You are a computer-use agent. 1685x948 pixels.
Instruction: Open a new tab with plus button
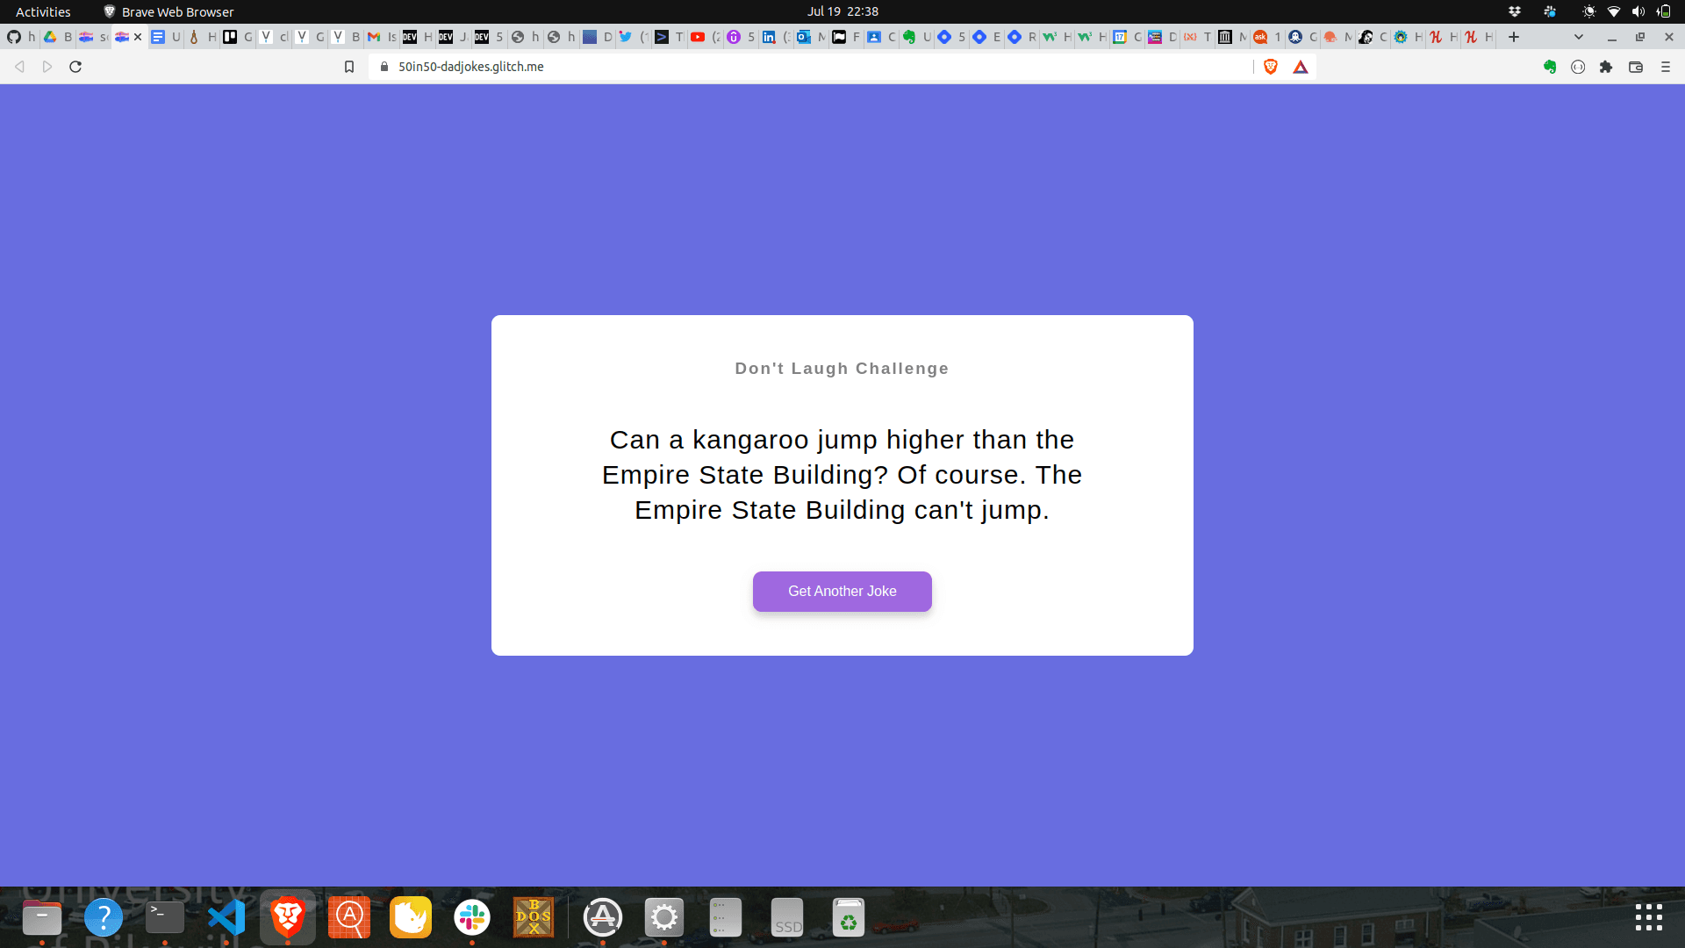tap(1514, 37)
